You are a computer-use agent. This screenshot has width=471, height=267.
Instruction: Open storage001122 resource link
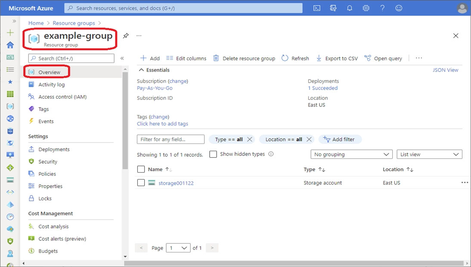click(x=176, y=183)
